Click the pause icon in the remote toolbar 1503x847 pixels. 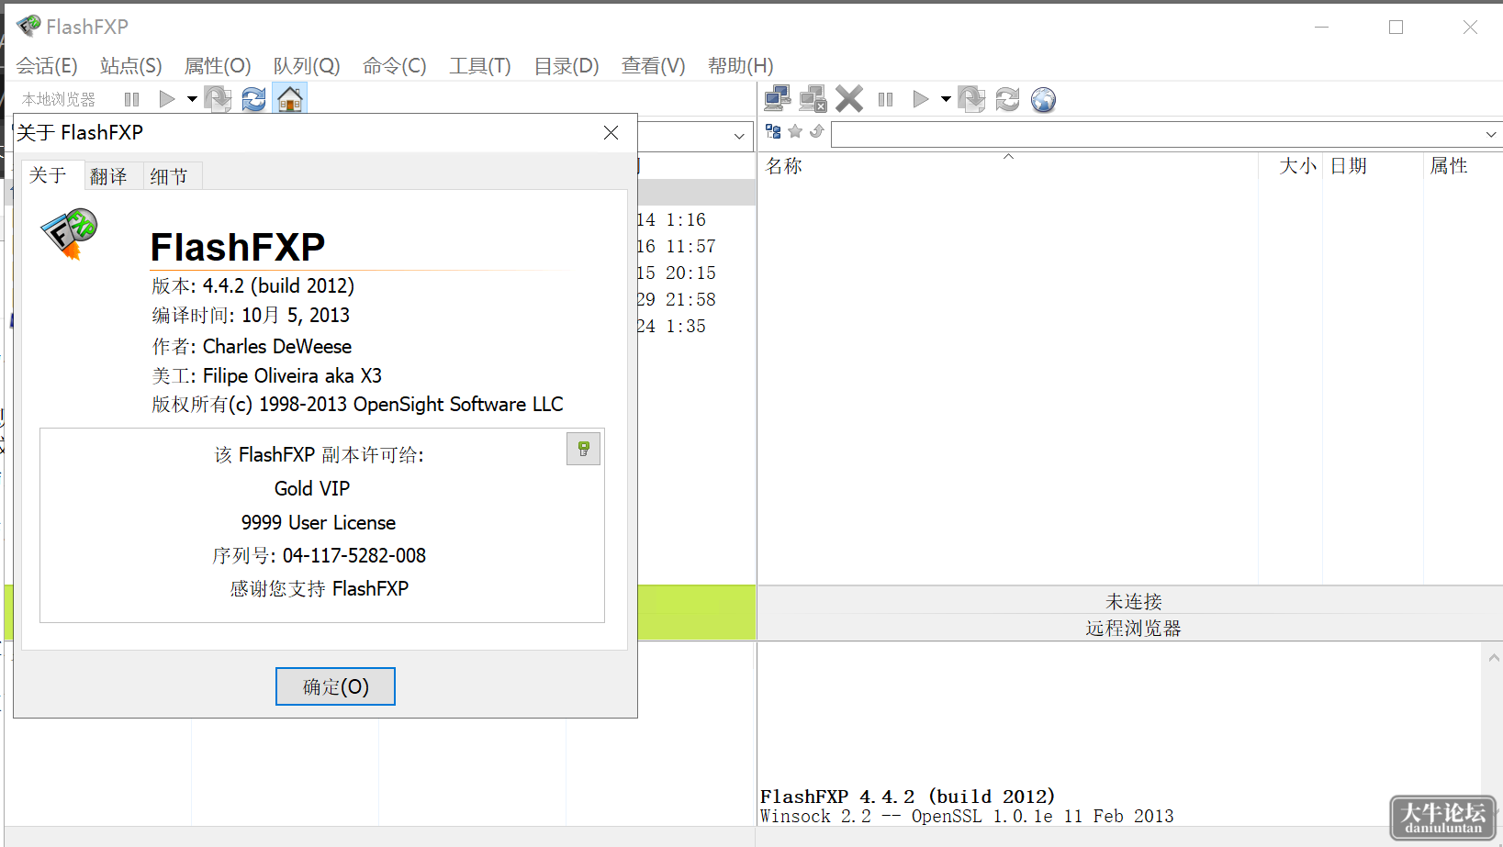click(885, 99)
